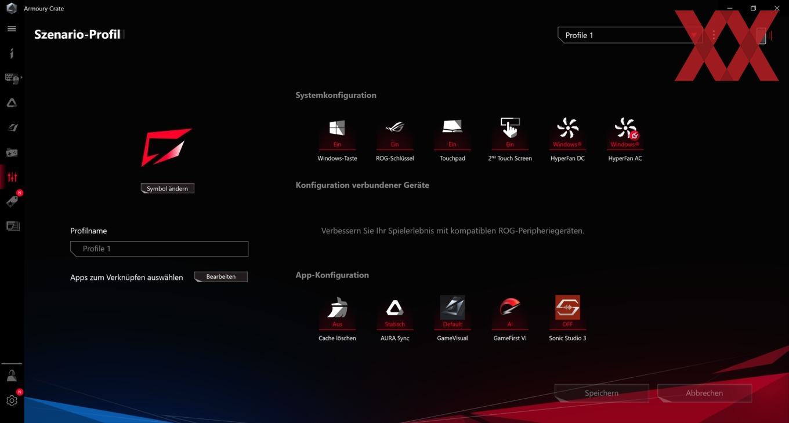
Task: Click the Systemkonfiguration heading
Action: [x=336, y=95]
